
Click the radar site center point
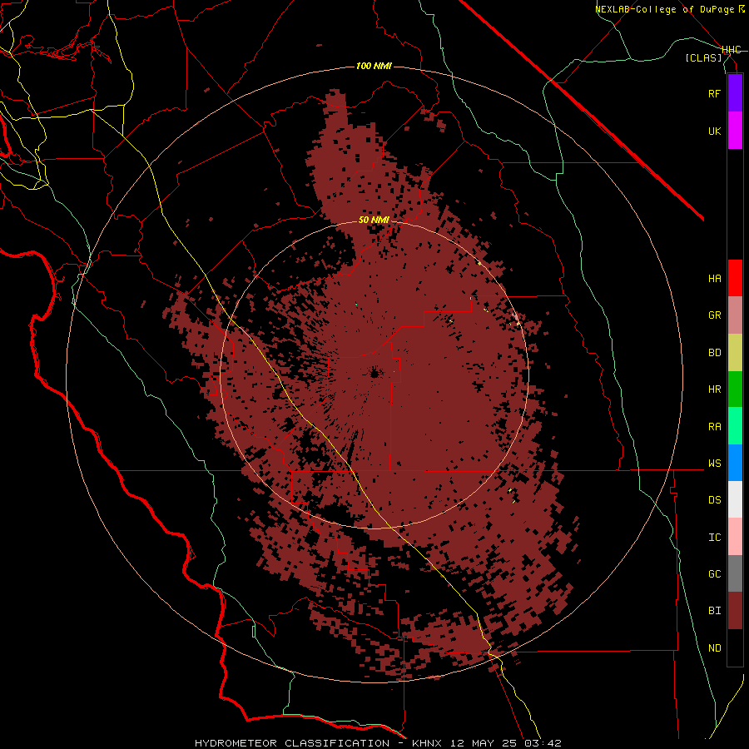374,373
